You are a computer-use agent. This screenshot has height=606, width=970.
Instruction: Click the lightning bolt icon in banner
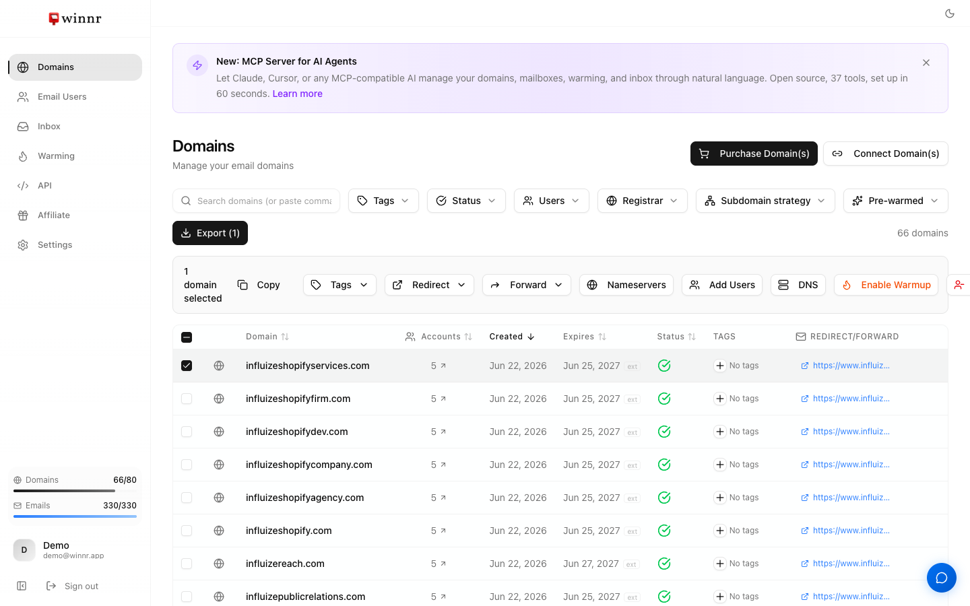coord(197,65)
